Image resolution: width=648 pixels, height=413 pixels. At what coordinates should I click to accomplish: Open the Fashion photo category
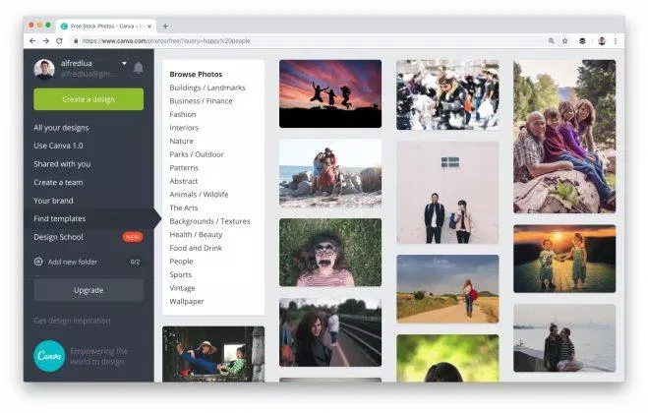tap(183, 114)
